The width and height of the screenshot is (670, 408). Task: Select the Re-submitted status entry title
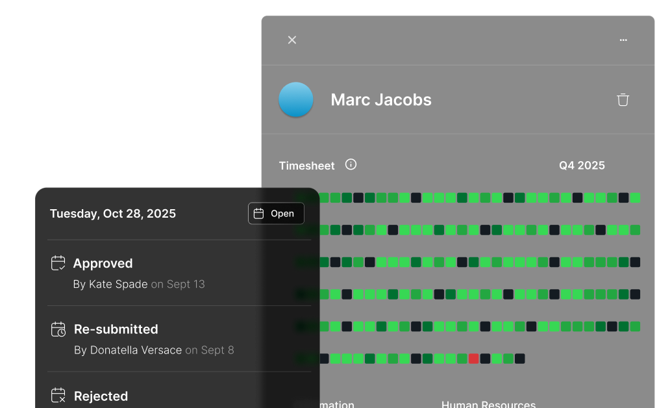tap(116, 329)
